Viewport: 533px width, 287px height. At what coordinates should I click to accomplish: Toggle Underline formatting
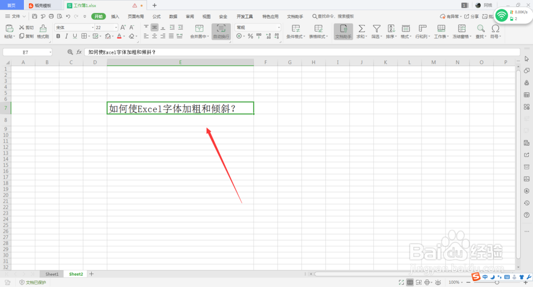click(75, 36)
